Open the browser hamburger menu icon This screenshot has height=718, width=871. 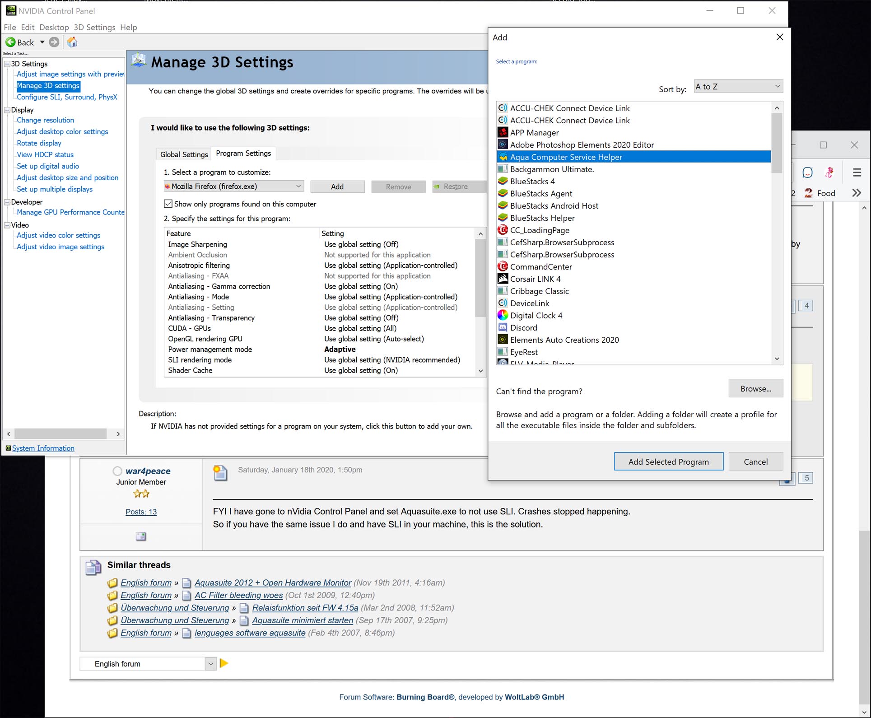[857, 172]
